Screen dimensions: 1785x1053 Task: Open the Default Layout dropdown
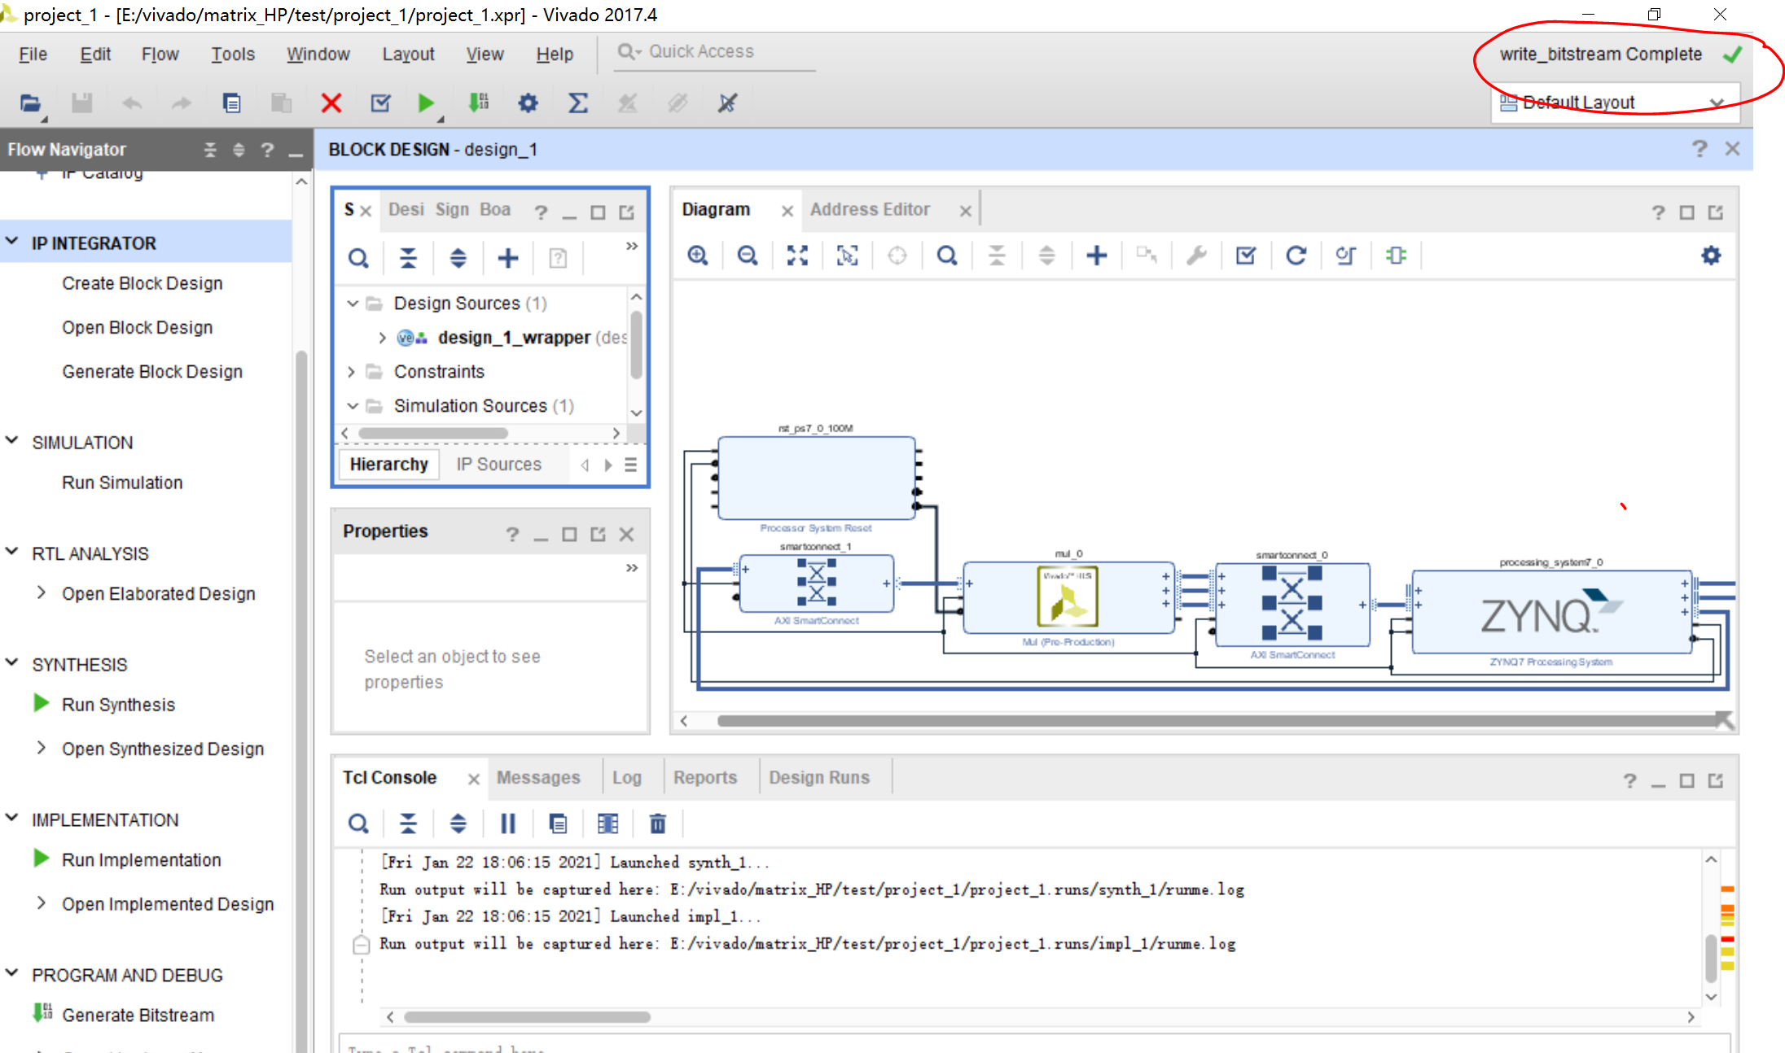(x=1615, y=103)
